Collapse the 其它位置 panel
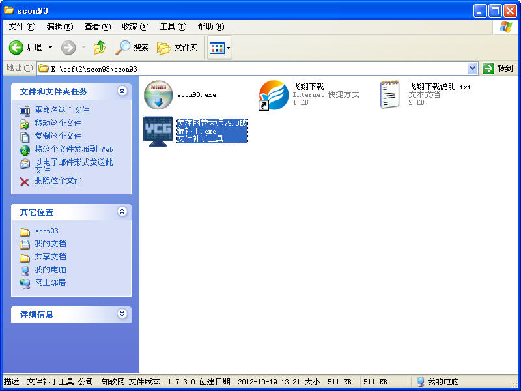 pos(122,212)
